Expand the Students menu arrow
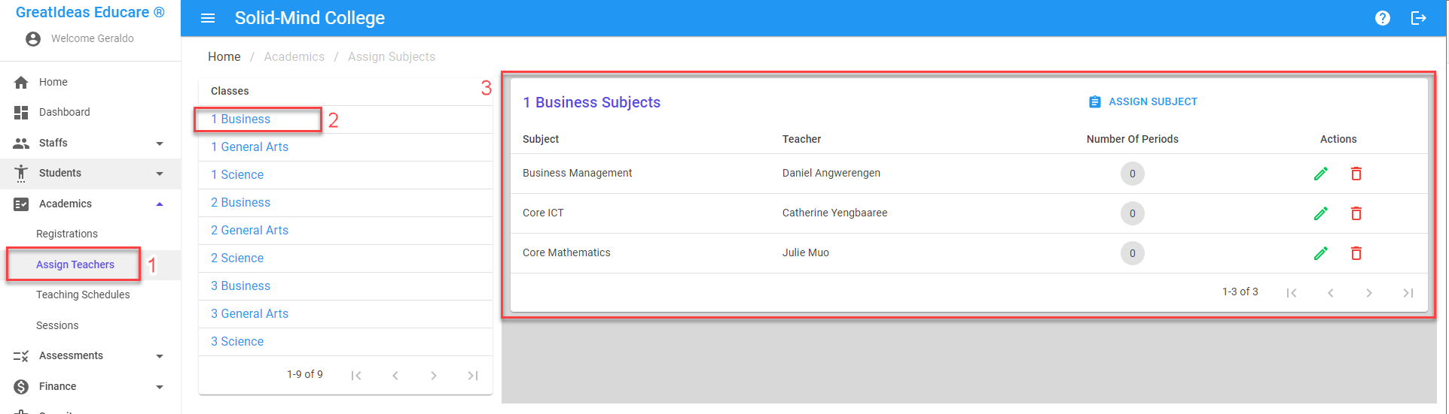Viewport: 1449px width, 414px height. 160,174
